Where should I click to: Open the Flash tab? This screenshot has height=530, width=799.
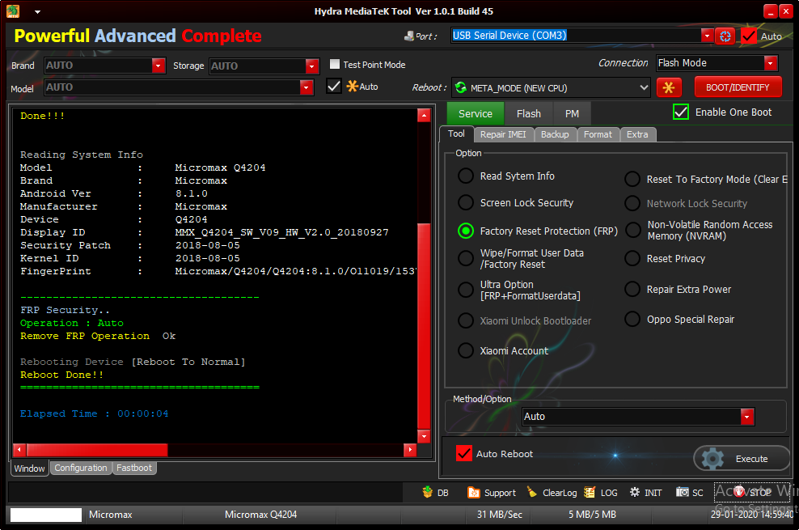[x=529, y=113]
